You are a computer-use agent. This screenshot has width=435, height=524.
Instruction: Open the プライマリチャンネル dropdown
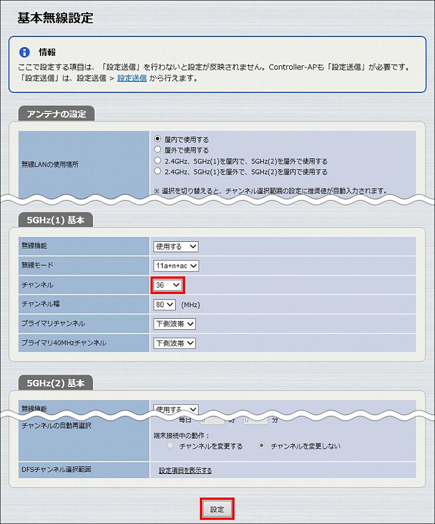[x=175, y=324]
